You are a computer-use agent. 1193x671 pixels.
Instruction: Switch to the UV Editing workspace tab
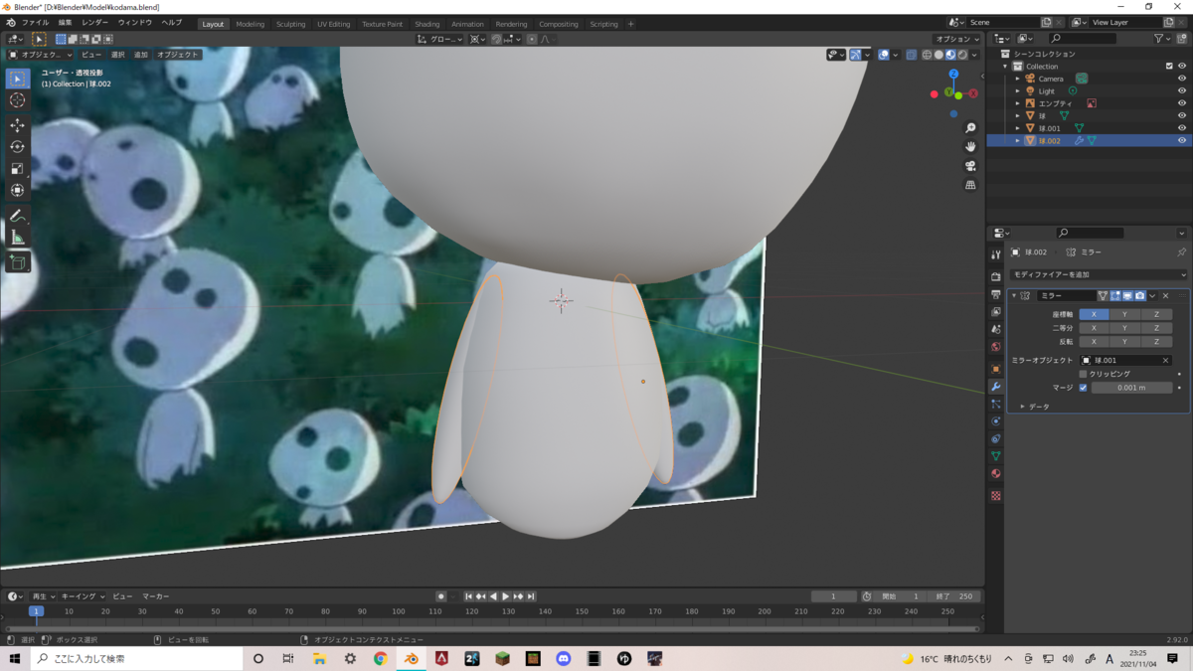[x=333, y=24]
